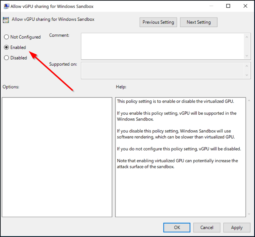Click the Help pane scroll up arrow
The width and height of the screenshot is (255, 237).
pyautogui.click(x=249, y=100)
